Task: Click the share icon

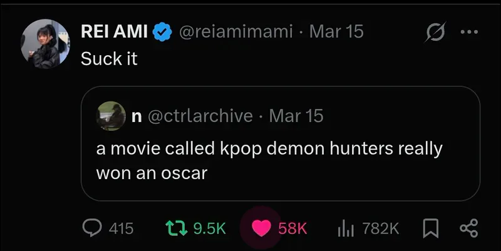Action: pos(468,228)
